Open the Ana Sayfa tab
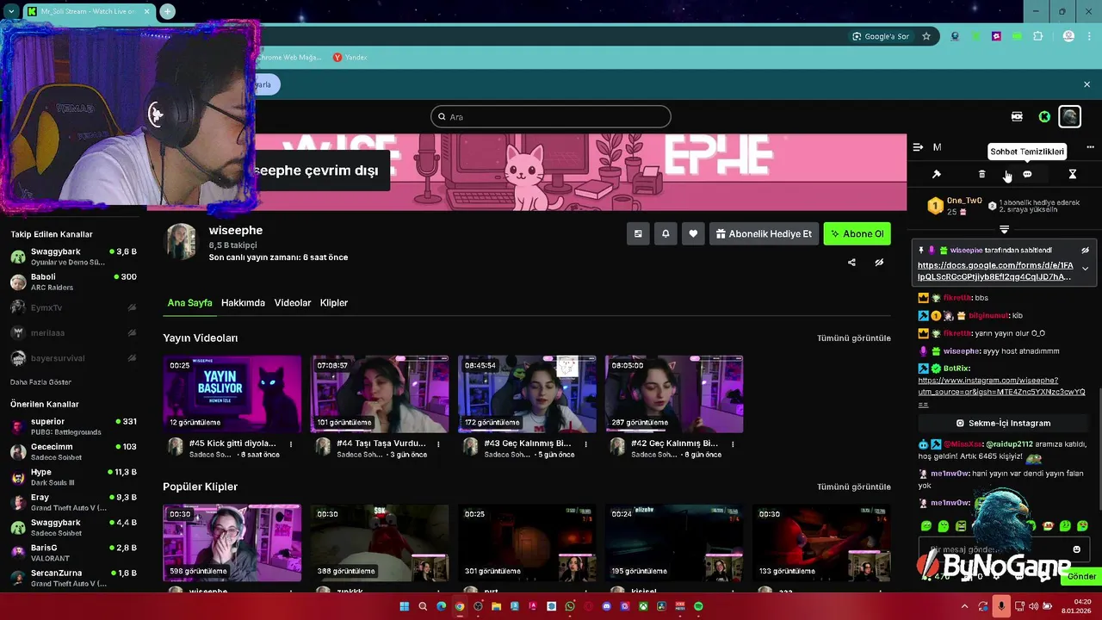Screen dimensions: 1102x620 189,303
